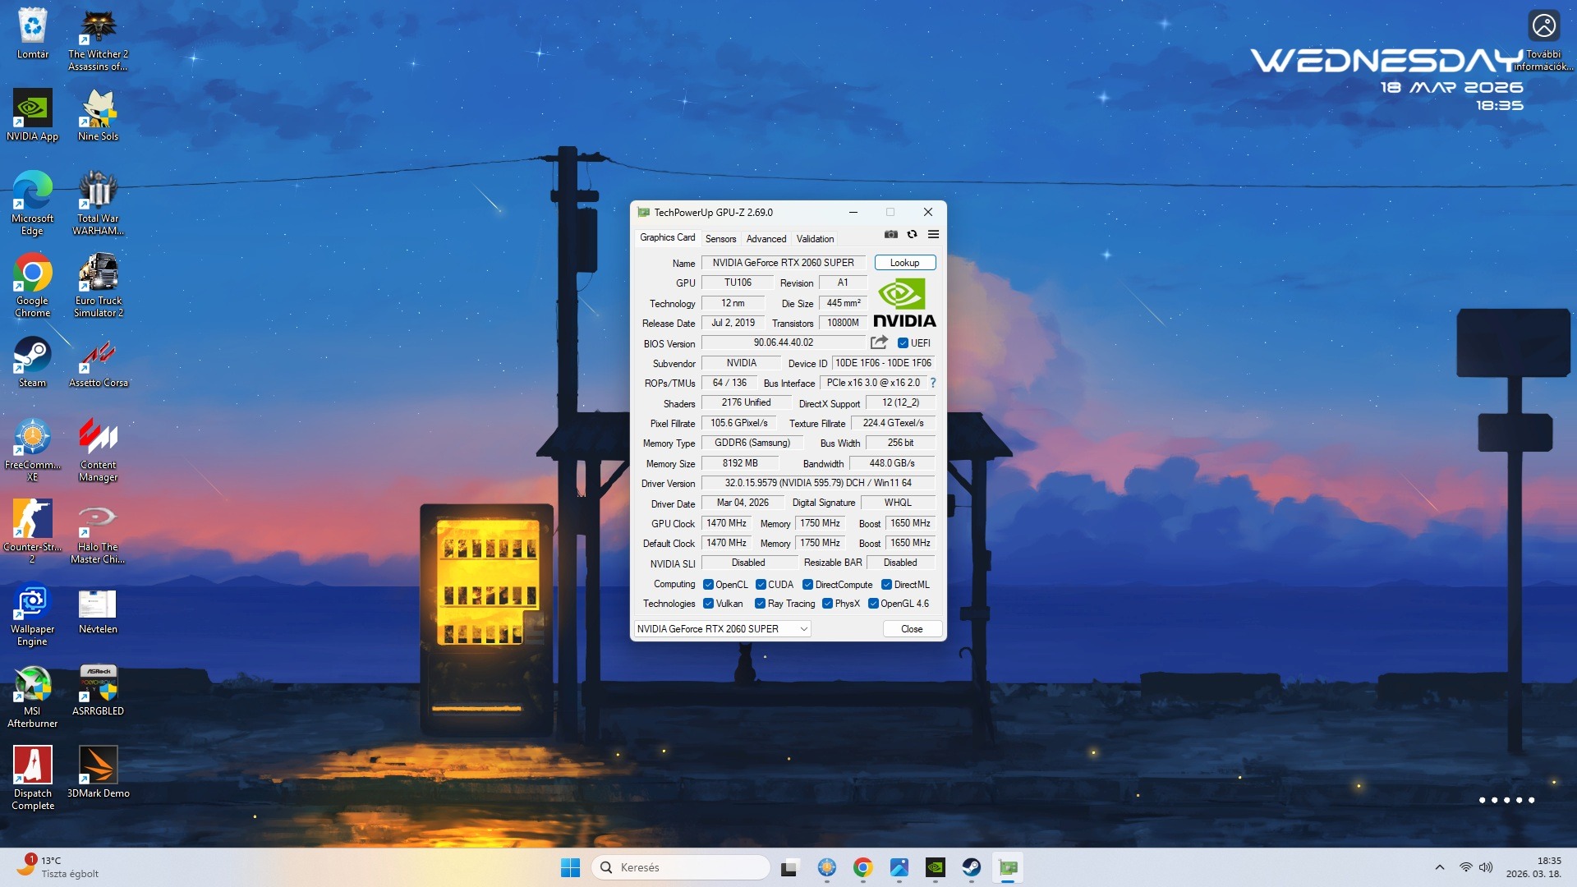Click the Lookup button
This screenshot has width=1577, height=887.
coord(904,263)
